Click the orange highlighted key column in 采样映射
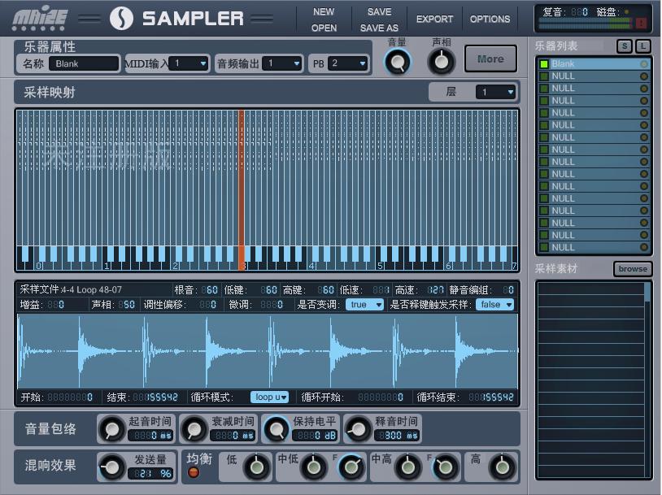 click(x=242, y=189)
